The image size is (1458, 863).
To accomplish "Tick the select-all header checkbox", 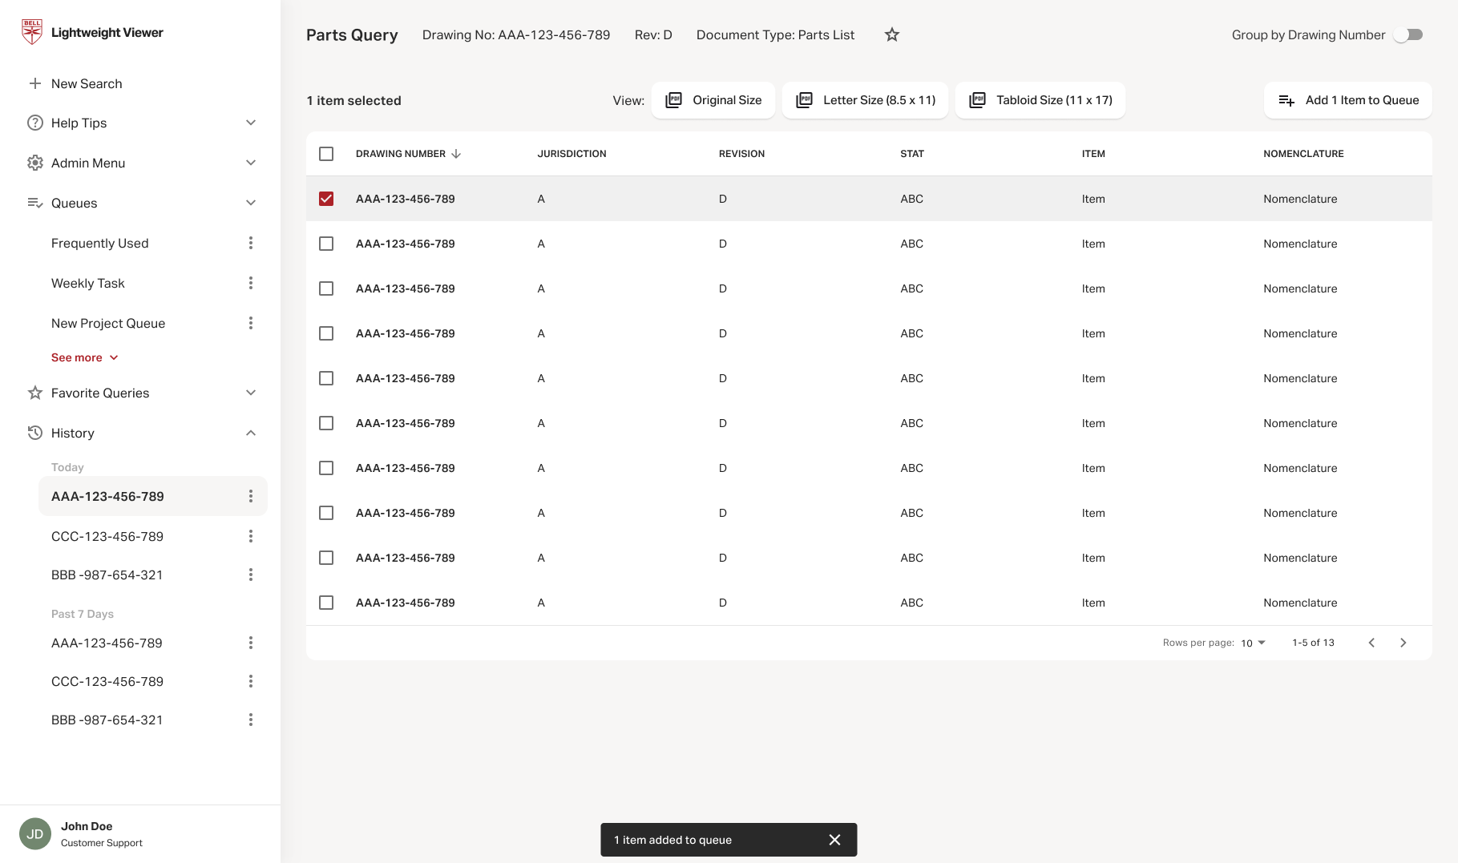I will coord(326,154).
